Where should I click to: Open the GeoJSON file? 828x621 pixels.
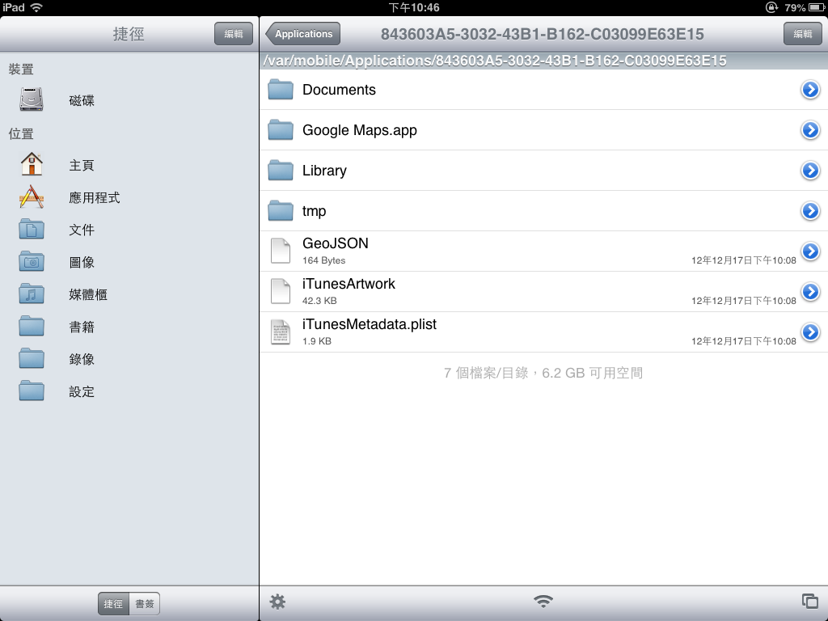click(335, 244)
